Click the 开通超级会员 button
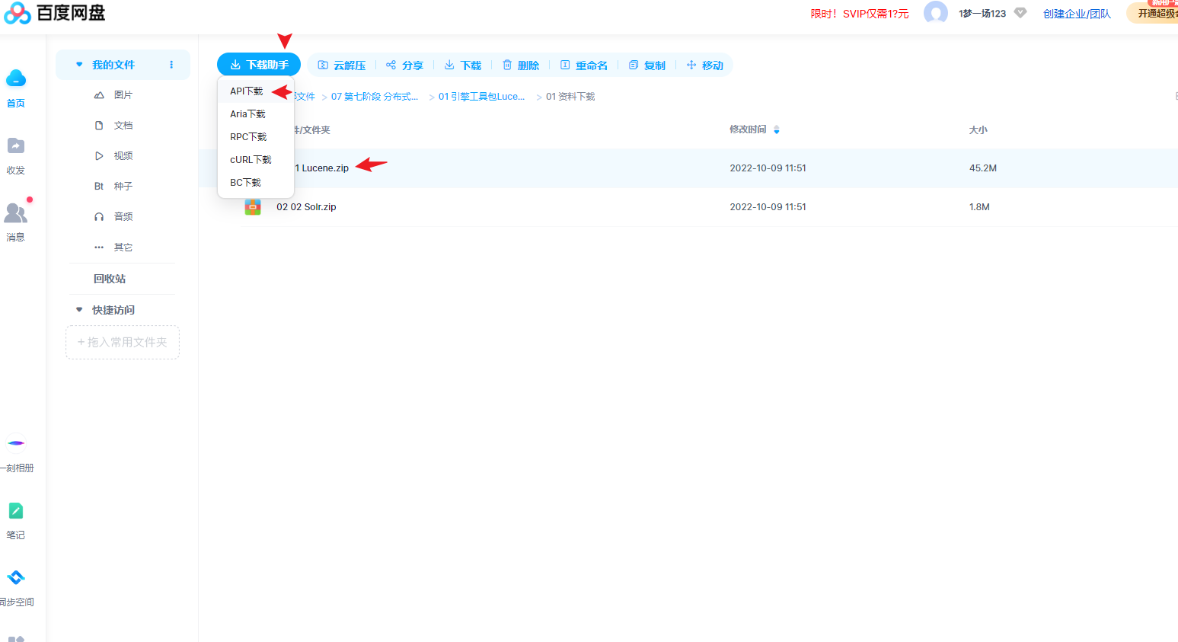Screen dimensions: 1178x642 click(1153, 13)
